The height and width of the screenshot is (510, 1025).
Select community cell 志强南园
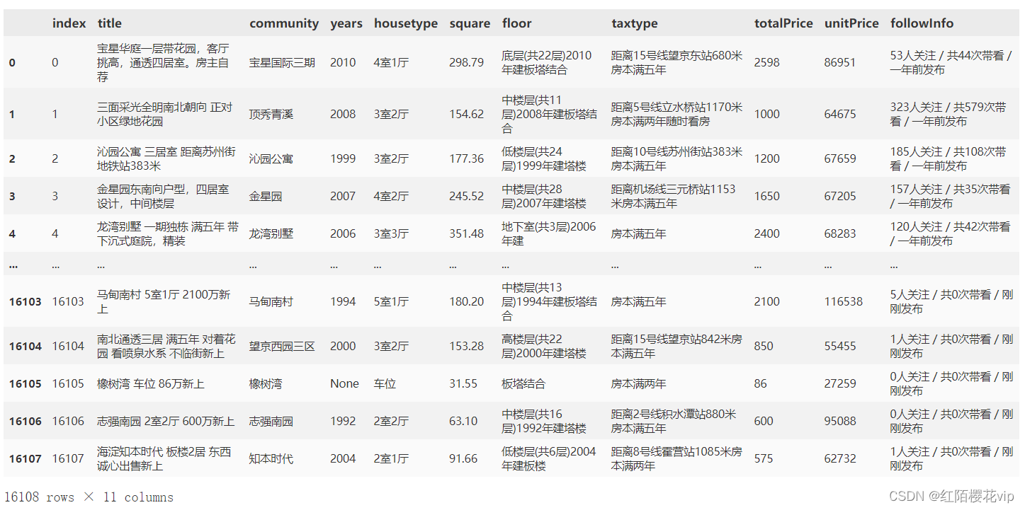click(271, 421)
